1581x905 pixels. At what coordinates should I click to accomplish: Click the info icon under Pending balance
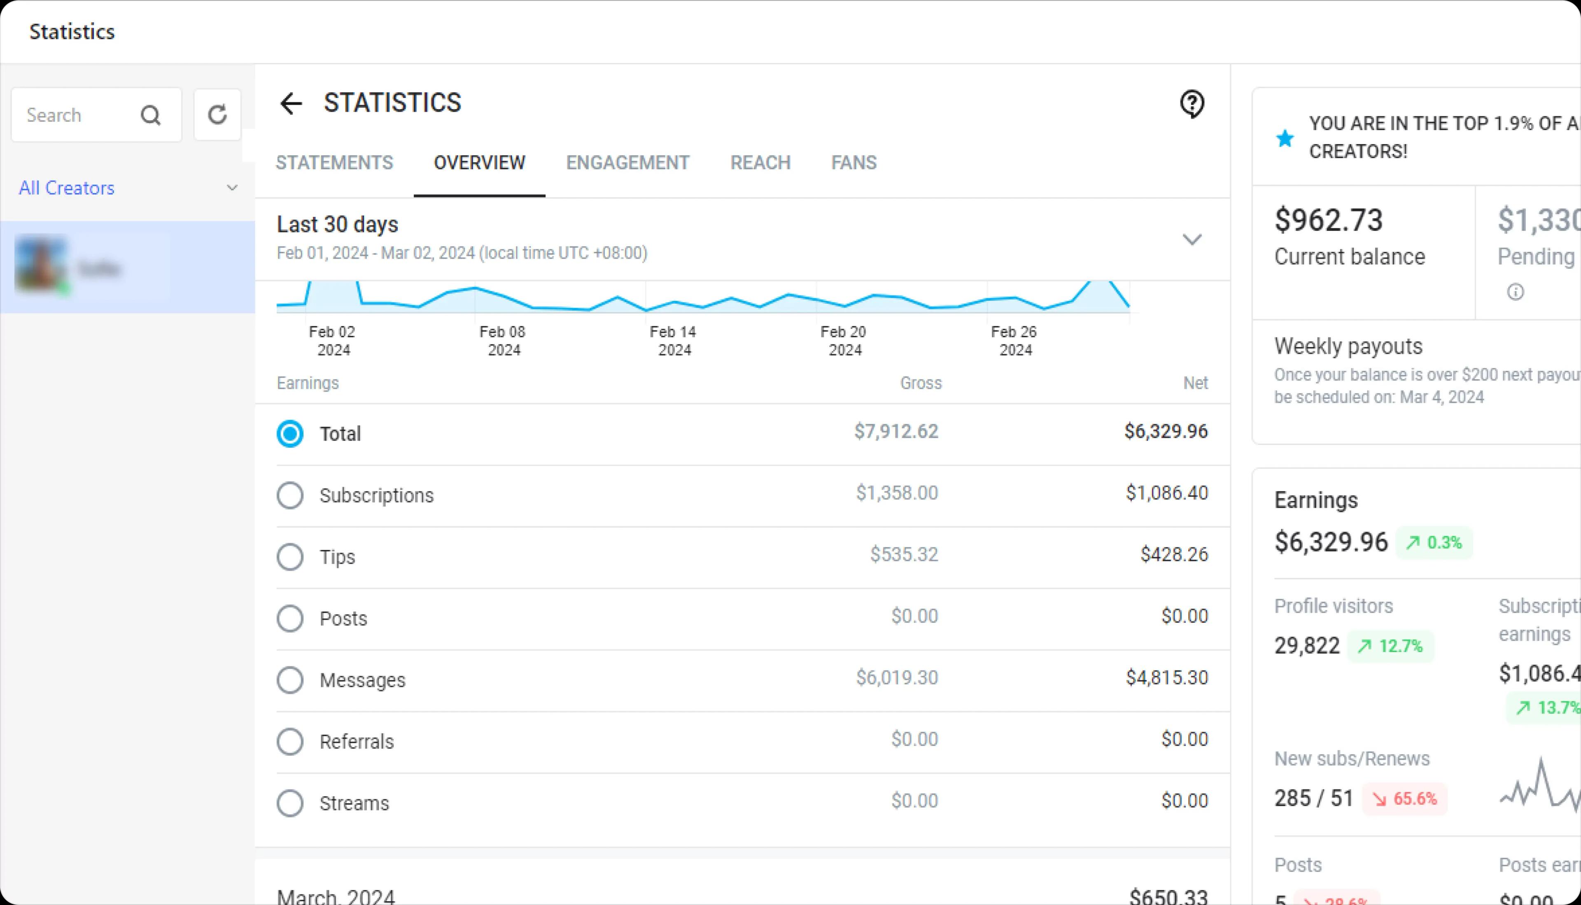(1515, 291)
